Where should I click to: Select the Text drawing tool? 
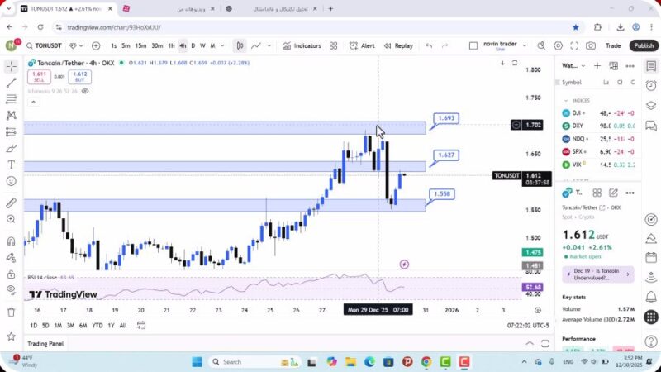(11, 165)
